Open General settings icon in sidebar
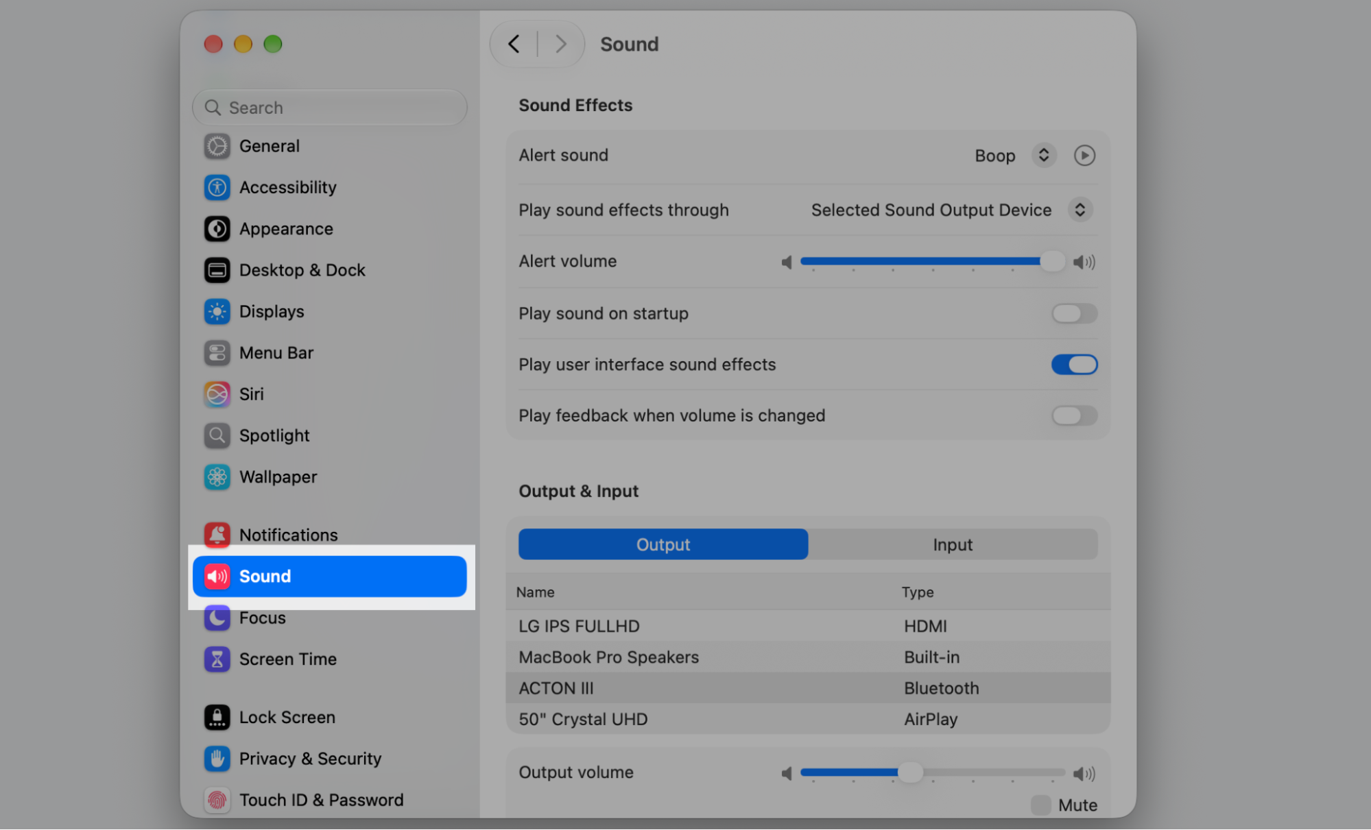 [x=217, y=146]
